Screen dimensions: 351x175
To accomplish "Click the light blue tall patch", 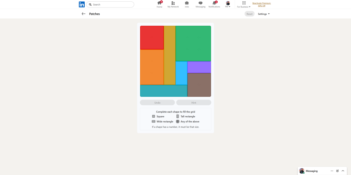I will click(181, 73).
